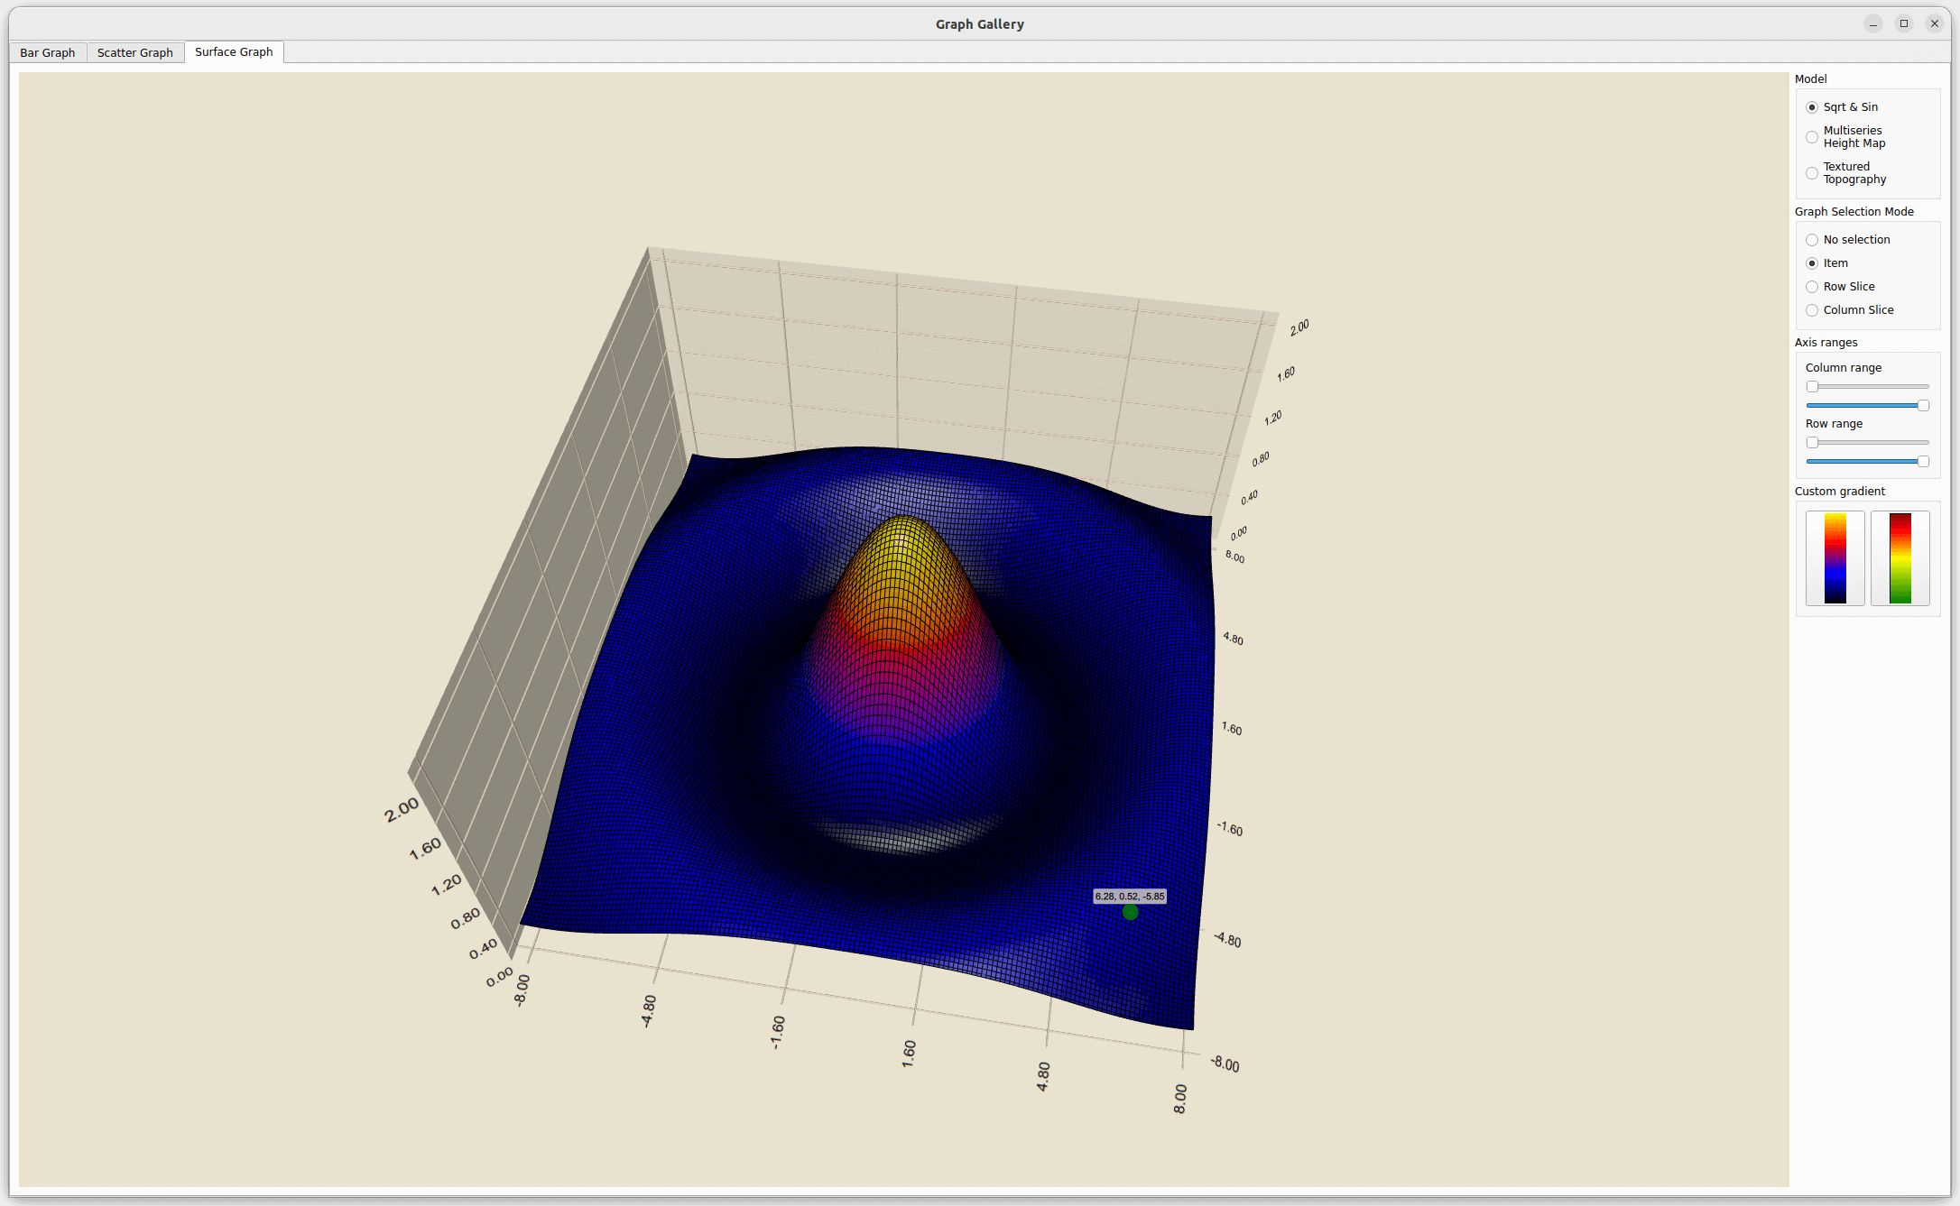Minimize the Graph Gallery window
The height and width of the screenshot is (1206, 1960).
click(x=1873, y=24)
